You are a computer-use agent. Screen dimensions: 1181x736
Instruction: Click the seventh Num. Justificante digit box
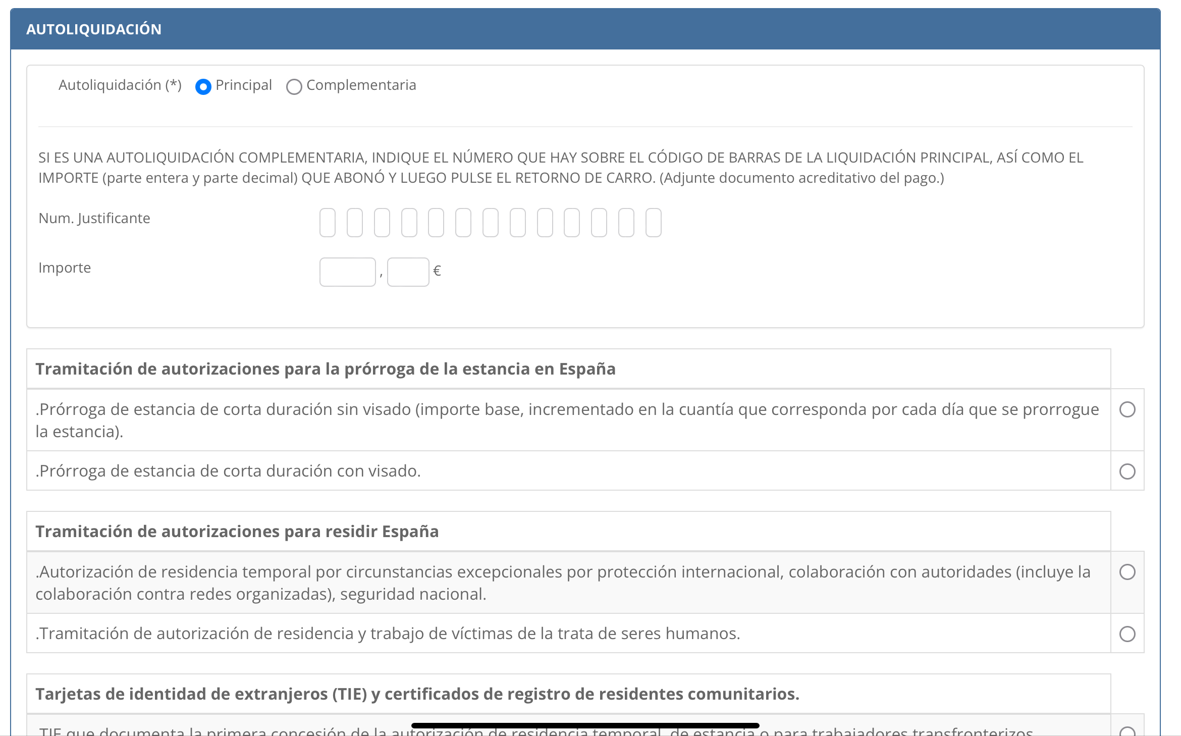(x=491, y=223)
